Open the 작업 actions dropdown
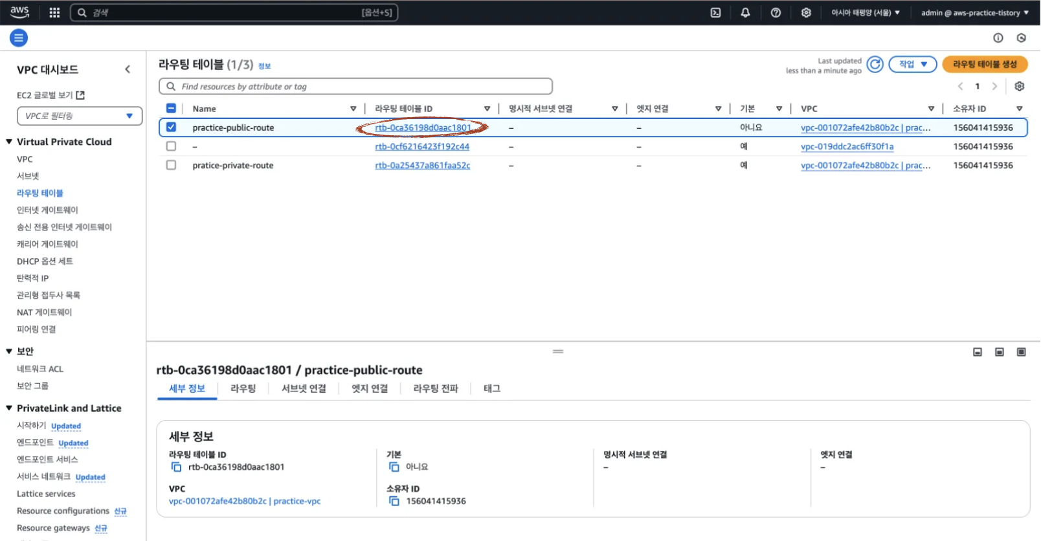 [x=913, y=64]
